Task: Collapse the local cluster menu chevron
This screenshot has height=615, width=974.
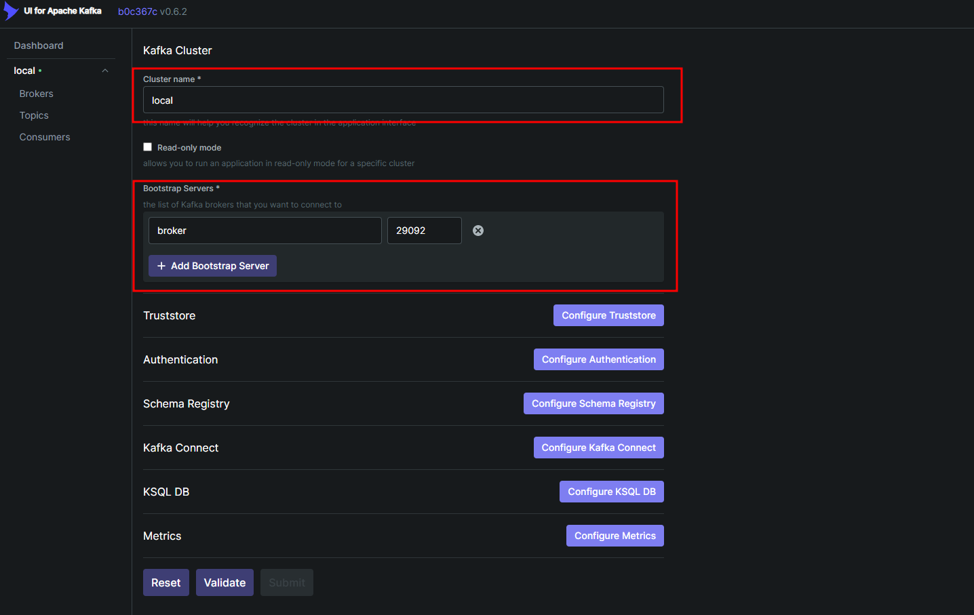Action: point(105,71)
